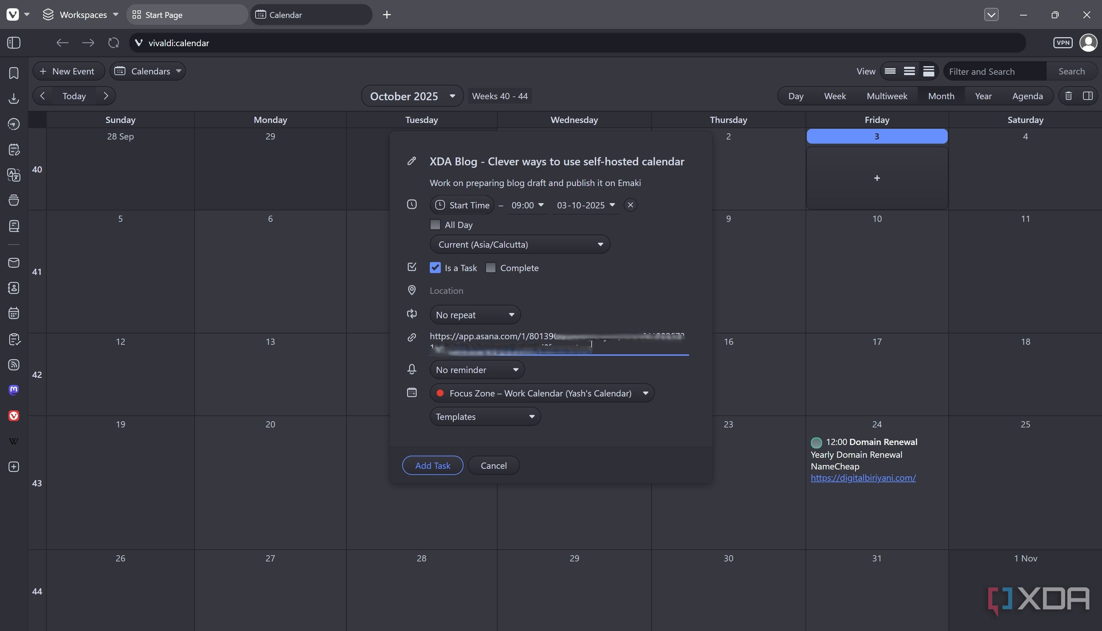
Task: Open the No repeat dropdown
Action: (475, 314)
